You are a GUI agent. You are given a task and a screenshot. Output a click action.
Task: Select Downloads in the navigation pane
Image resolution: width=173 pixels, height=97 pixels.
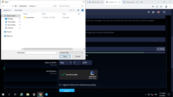11,22
